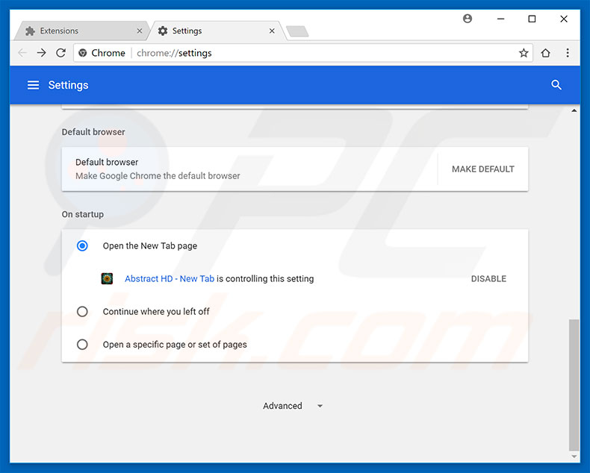
Task: Click the 'On startup' section heading
Action: [83, 214]
